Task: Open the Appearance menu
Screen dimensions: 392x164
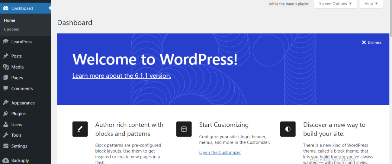Action: click(25, 103)
